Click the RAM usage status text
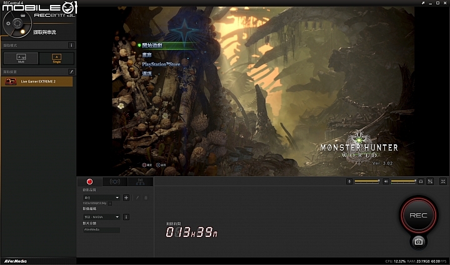This screenshot has width=450, height=265. (418, 261)
